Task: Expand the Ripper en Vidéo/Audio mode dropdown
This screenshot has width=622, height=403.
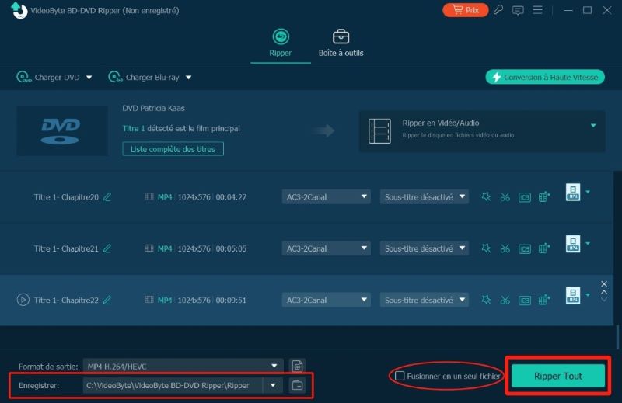Action: (x=593, y=126)
